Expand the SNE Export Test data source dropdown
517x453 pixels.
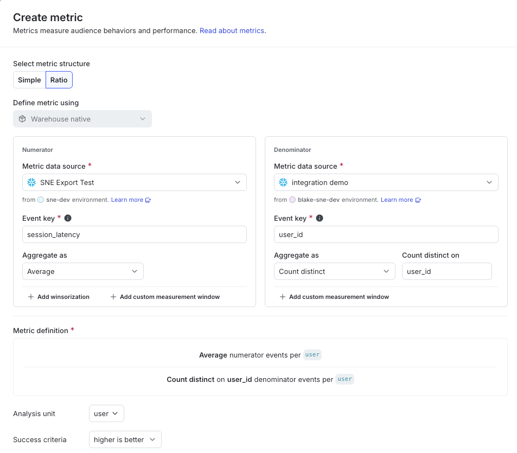tap(134, 182)
